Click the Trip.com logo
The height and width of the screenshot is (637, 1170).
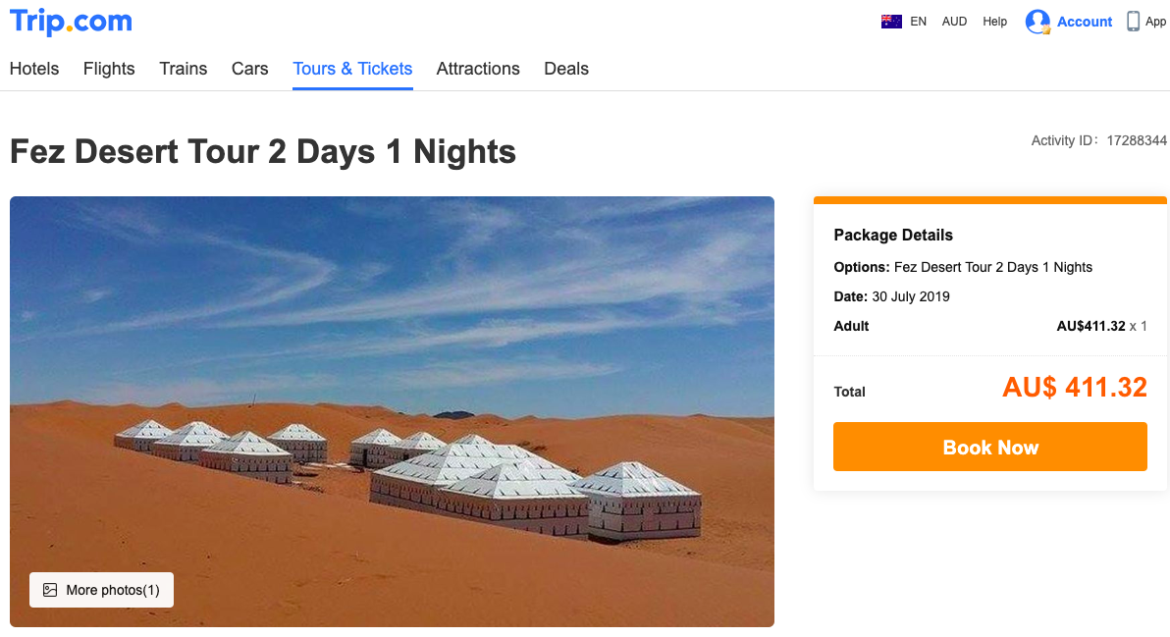click(70, 22)
